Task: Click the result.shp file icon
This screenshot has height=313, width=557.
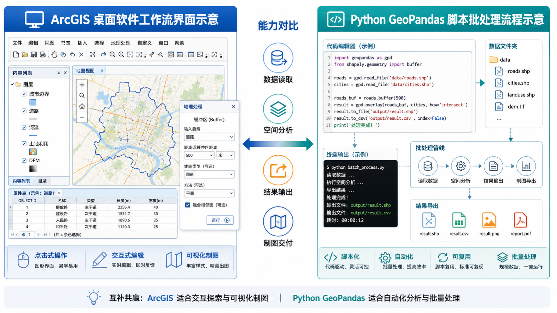Action: coord(429,220)
